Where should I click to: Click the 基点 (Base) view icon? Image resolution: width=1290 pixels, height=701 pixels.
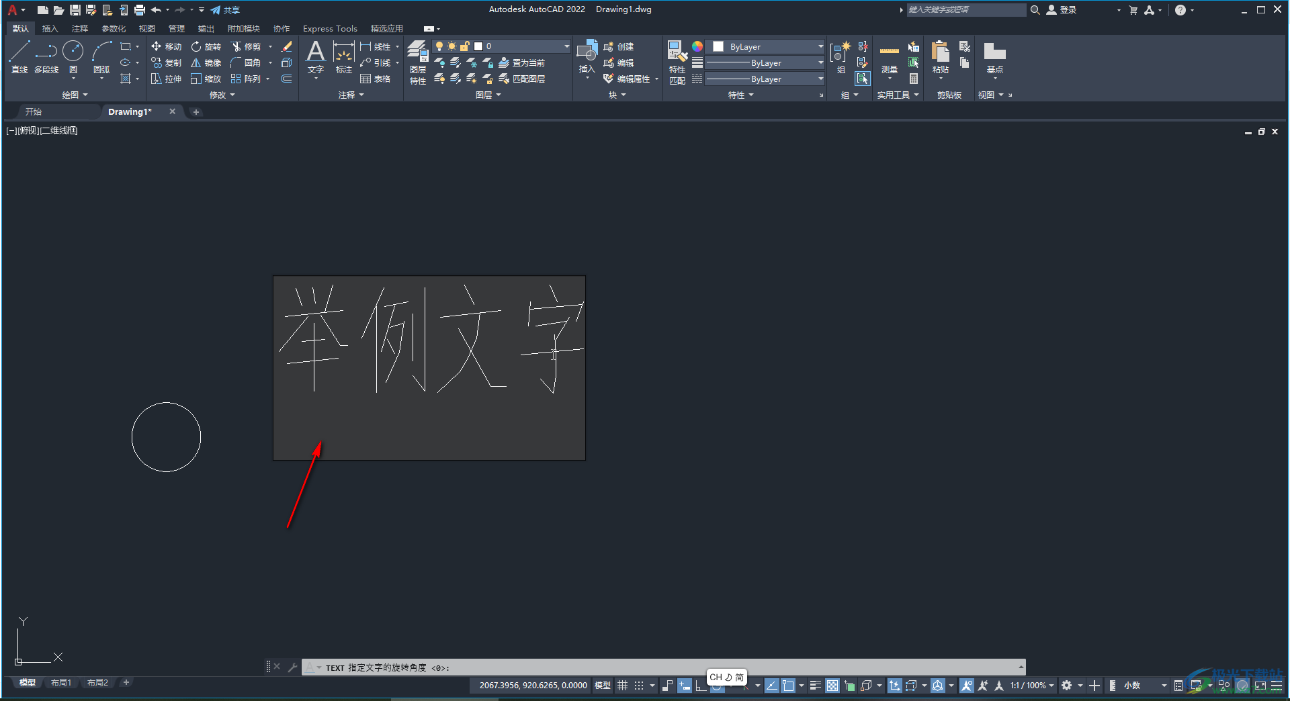995,56
